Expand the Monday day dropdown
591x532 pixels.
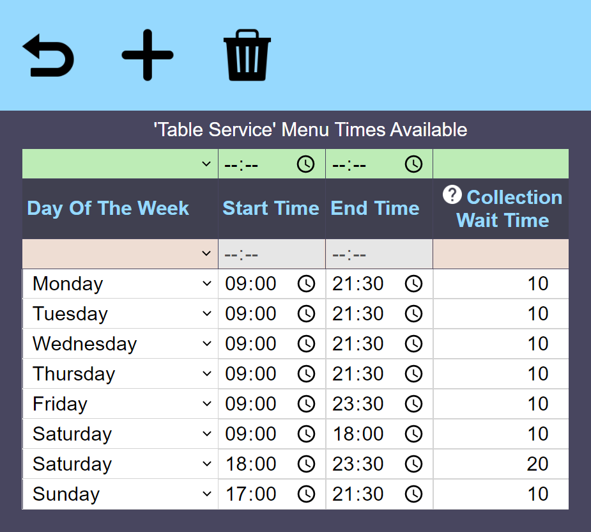(x=206, y=284)
